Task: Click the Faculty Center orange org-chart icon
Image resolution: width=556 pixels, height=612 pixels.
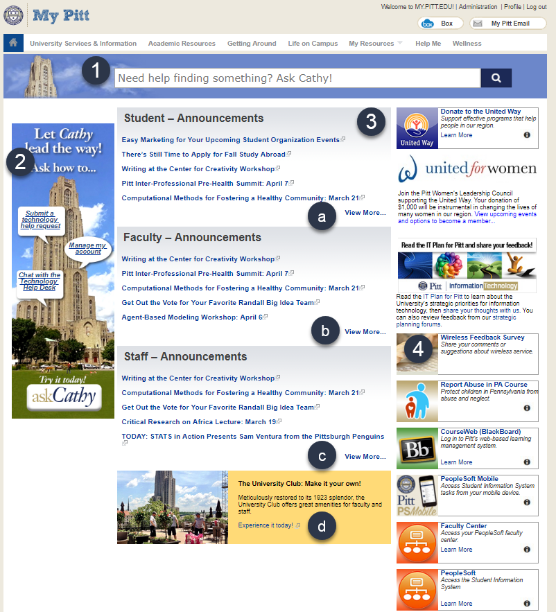Action: [x=417, y=543]
